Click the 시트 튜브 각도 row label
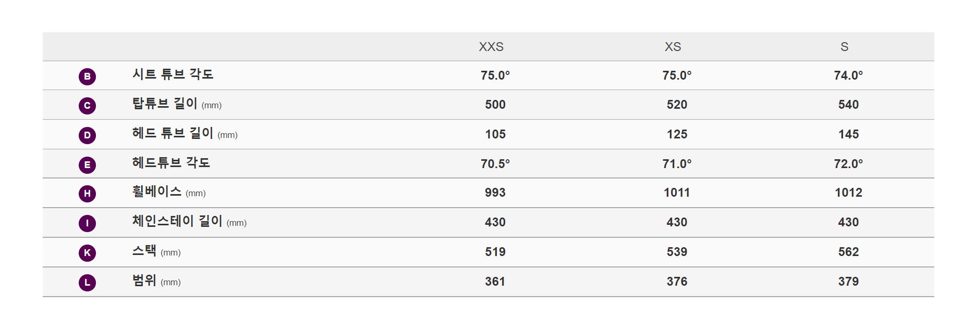The width and height of the screenshot is (976, 332). click(173, 74)
